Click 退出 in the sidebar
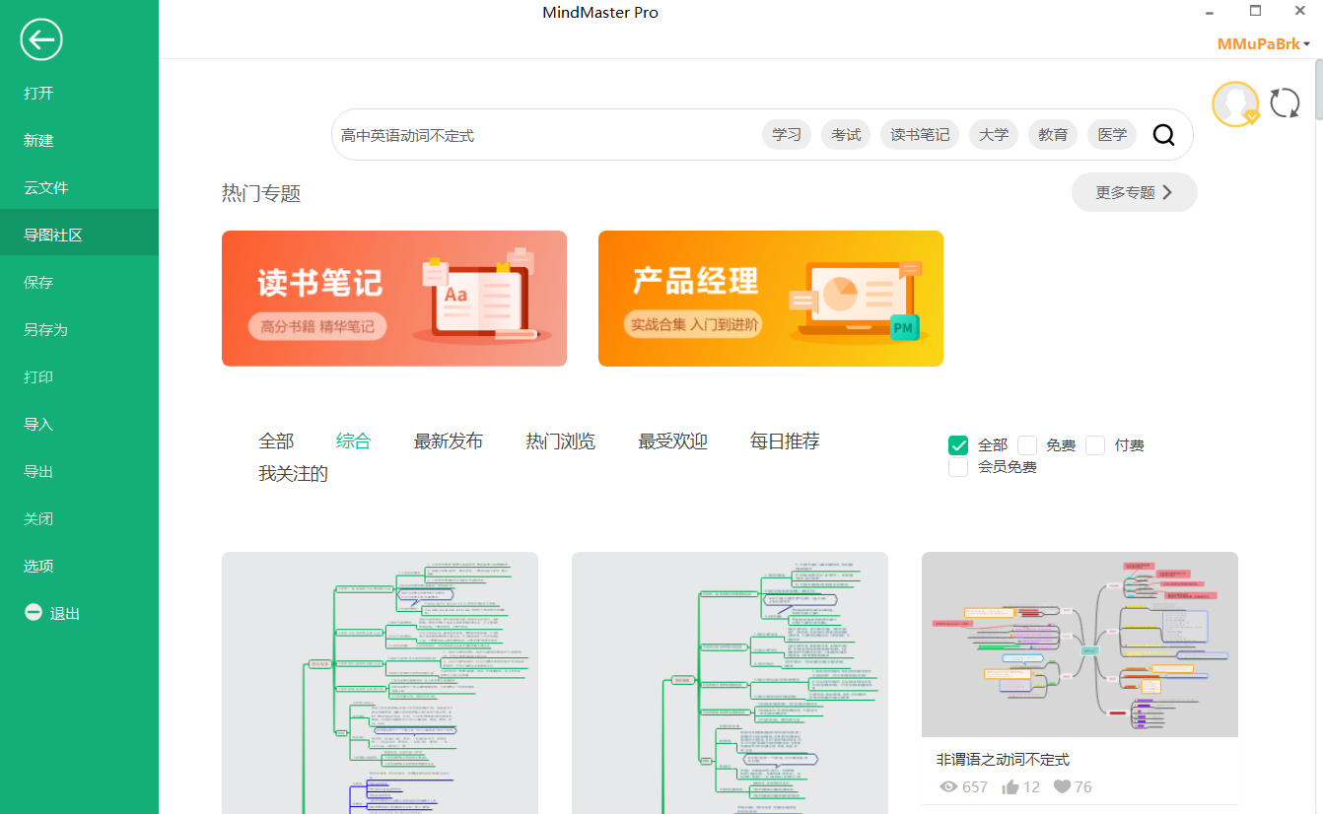1323x814 pixels. point(65,614)
